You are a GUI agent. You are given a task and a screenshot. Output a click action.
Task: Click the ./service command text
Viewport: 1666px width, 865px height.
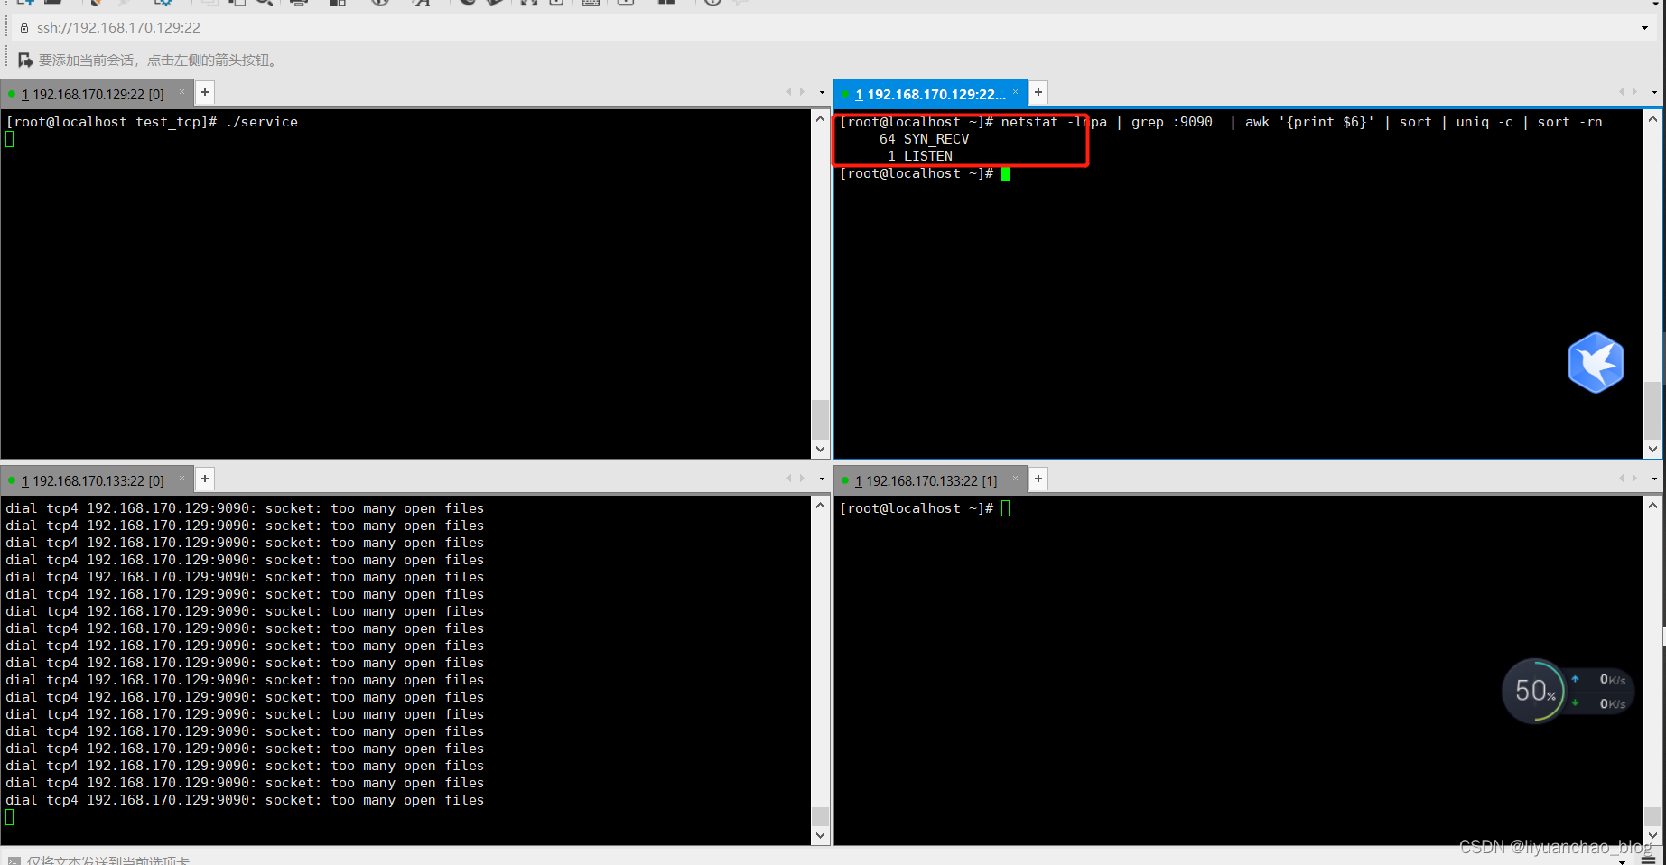coord(262,122)
